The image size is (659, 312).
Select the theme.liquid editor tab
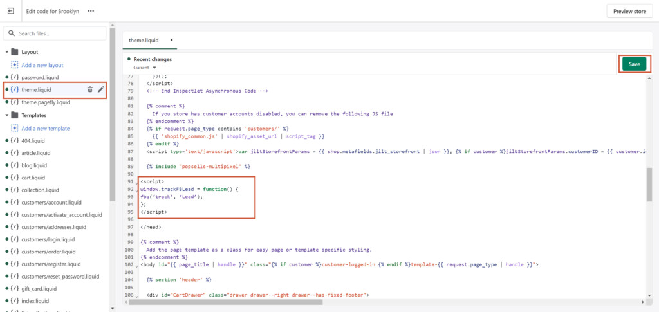144,40
